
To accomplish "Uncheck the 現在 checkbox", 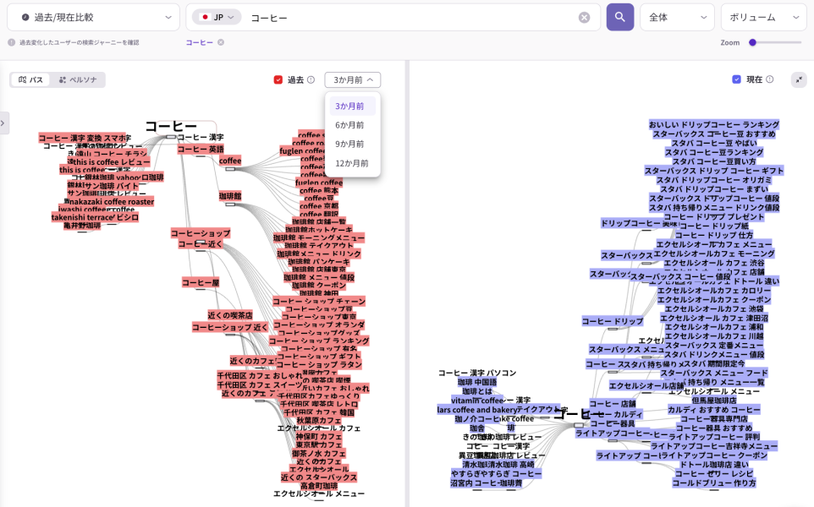I will coord(736,79).
